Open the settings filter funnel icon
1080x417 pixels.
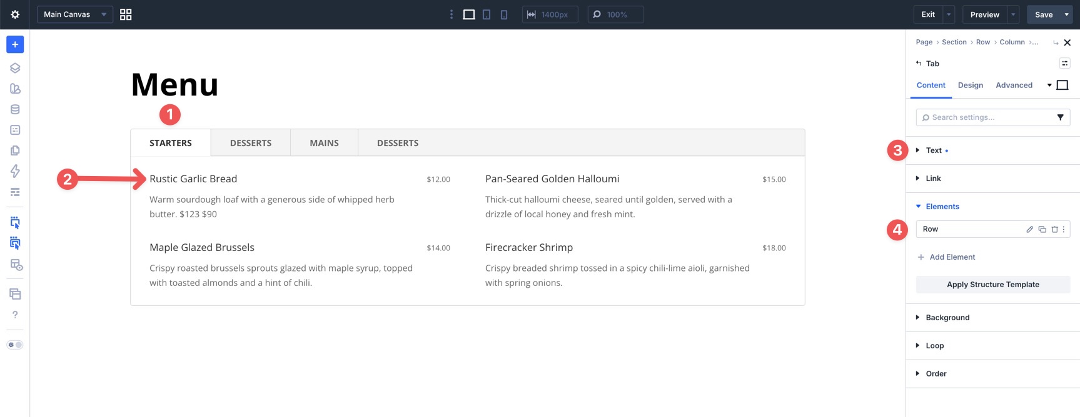1061,117
